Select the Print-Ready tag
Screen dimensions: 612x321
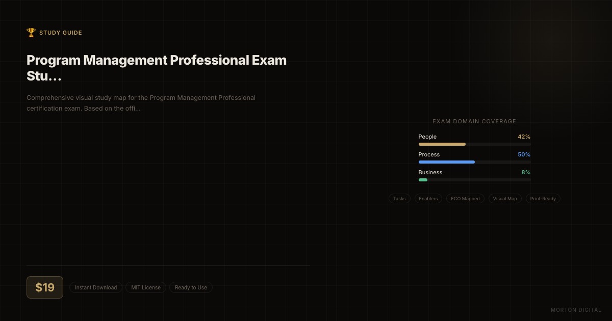pyautogui.click(x=543, y=199)
